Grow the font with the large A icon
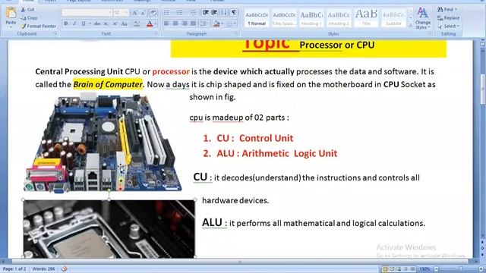 coord(135,13)
